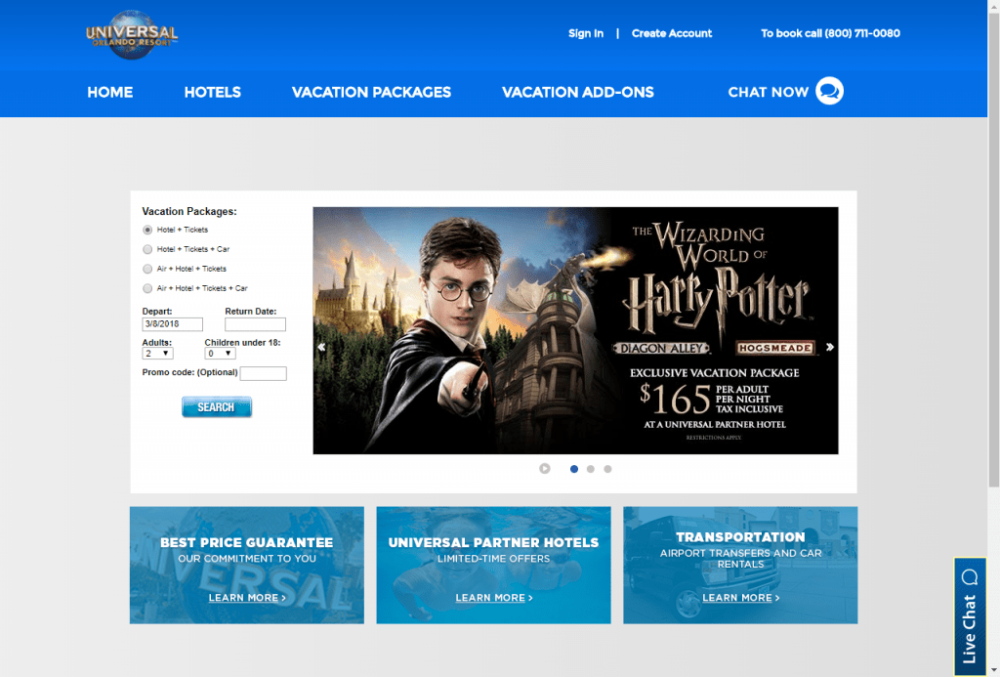Select the third carousel dot
1000x677 pixels.
click(607, 469)
